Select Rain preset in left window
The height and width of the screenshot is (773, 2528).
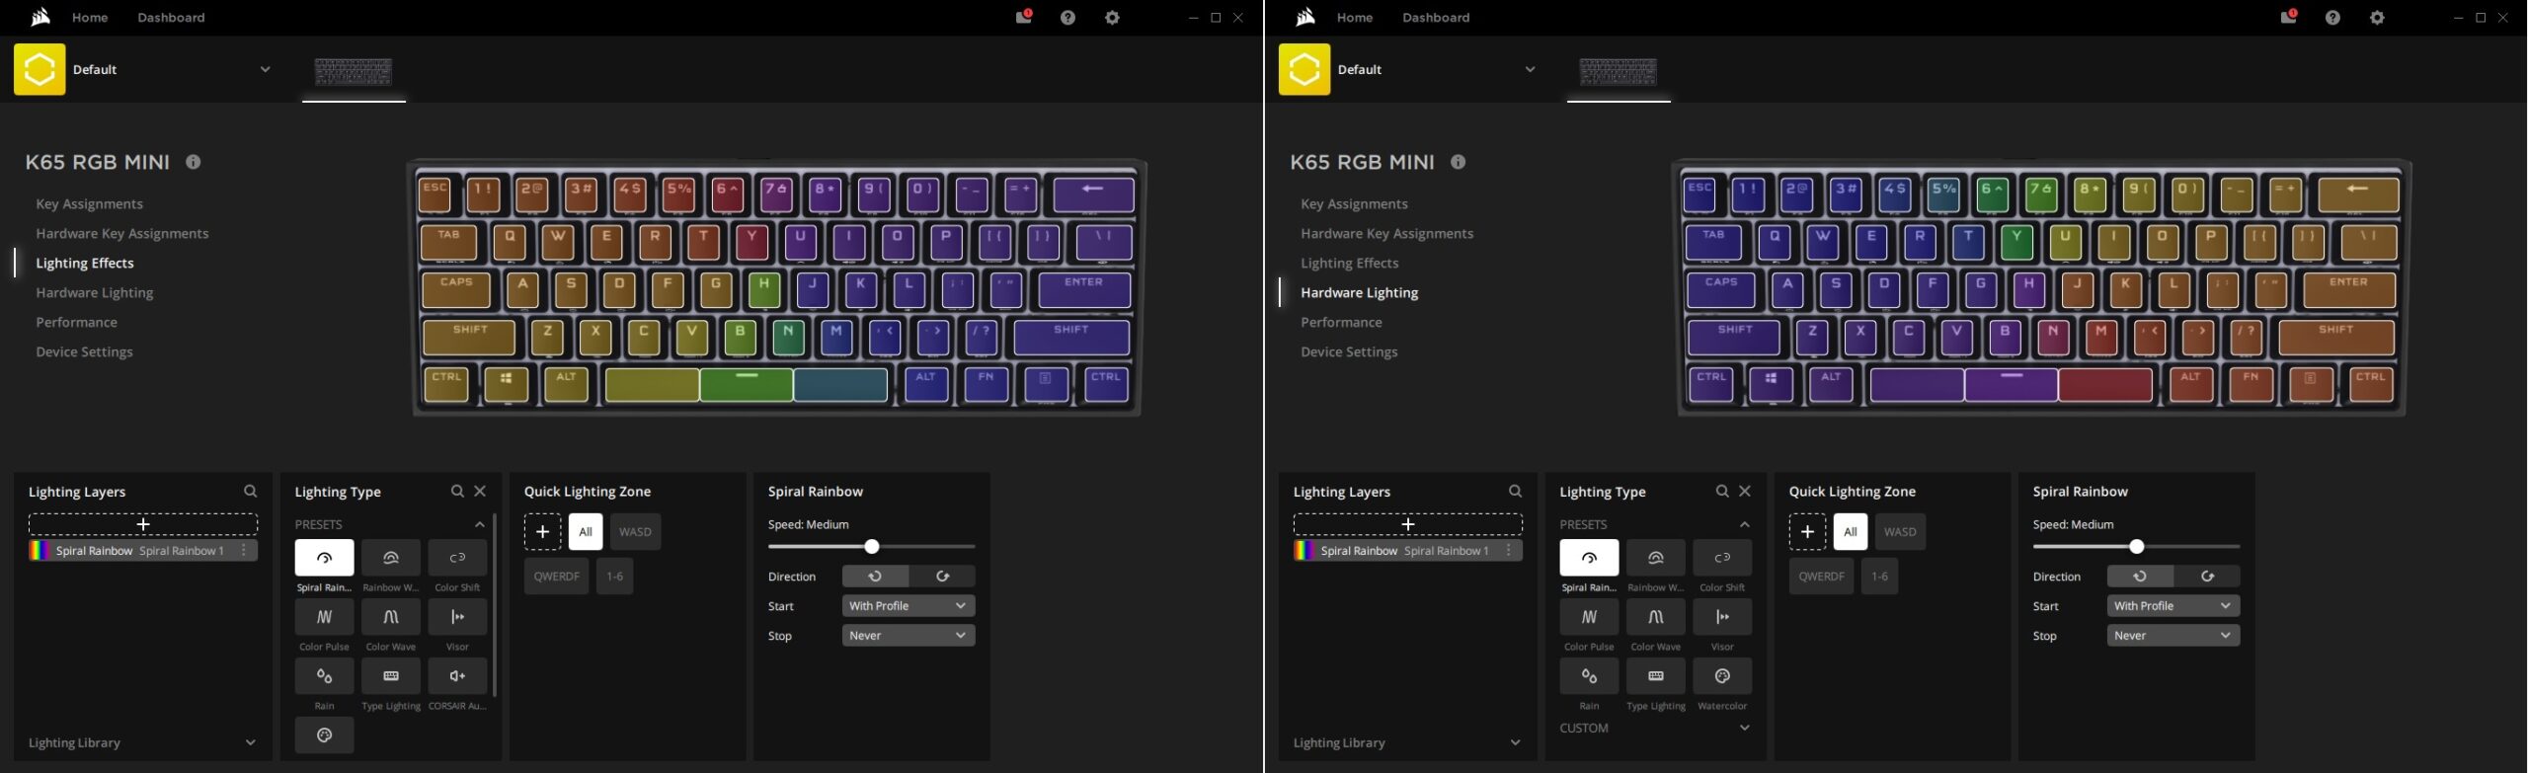[324, 676]
